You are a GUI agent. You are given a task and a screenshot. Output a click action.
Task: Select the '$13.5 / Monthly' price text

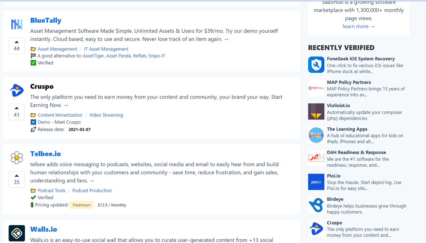(x=112, y=205)
